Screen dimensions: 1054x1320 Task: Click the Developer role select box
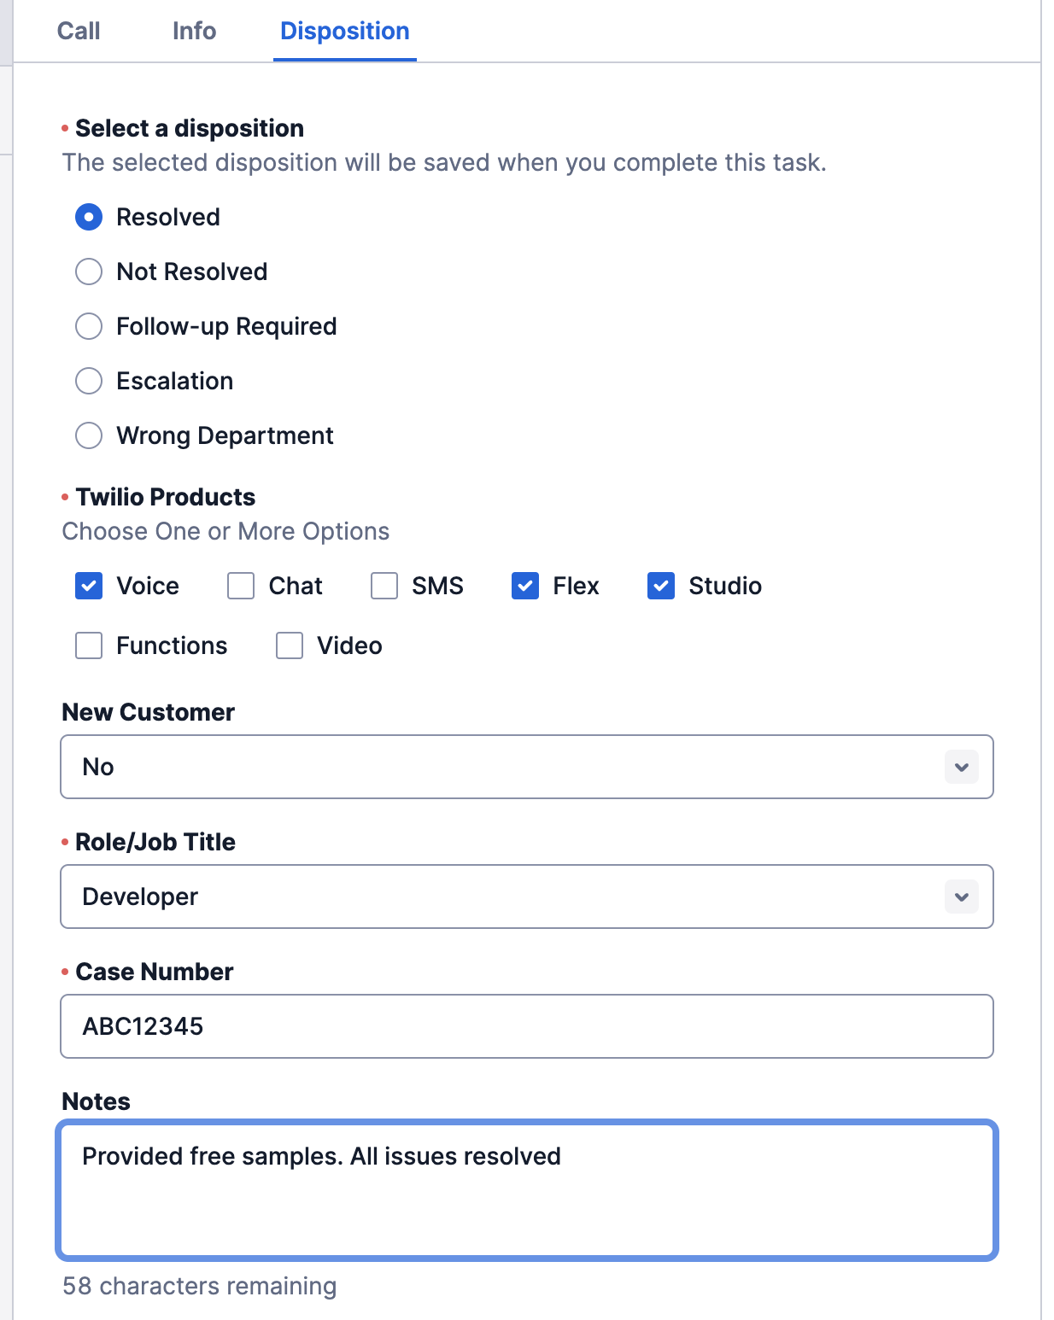pyautogui.click(x=527, y=897)
